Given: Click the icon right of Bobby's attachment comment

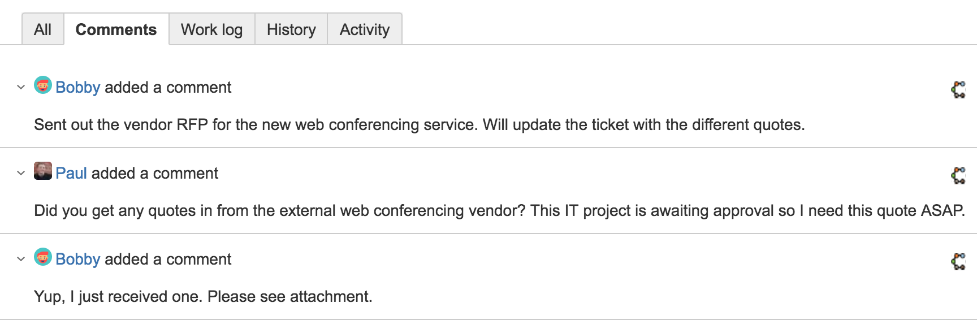Looking at the screenshot, I should tap(958, 261).
